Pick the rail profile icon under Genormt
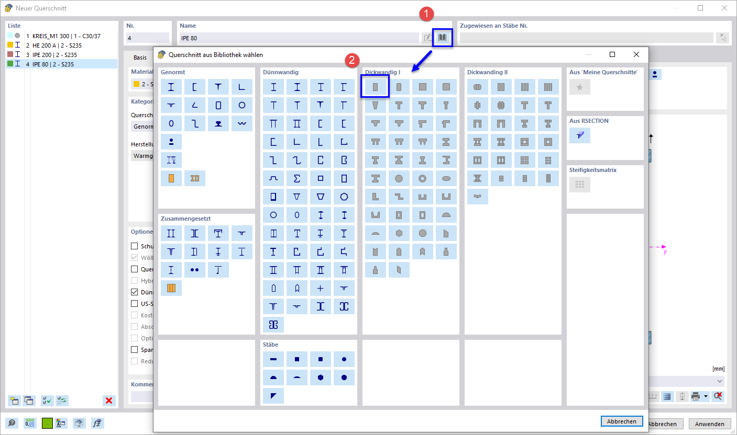737x435 pixels. point(218,123)
